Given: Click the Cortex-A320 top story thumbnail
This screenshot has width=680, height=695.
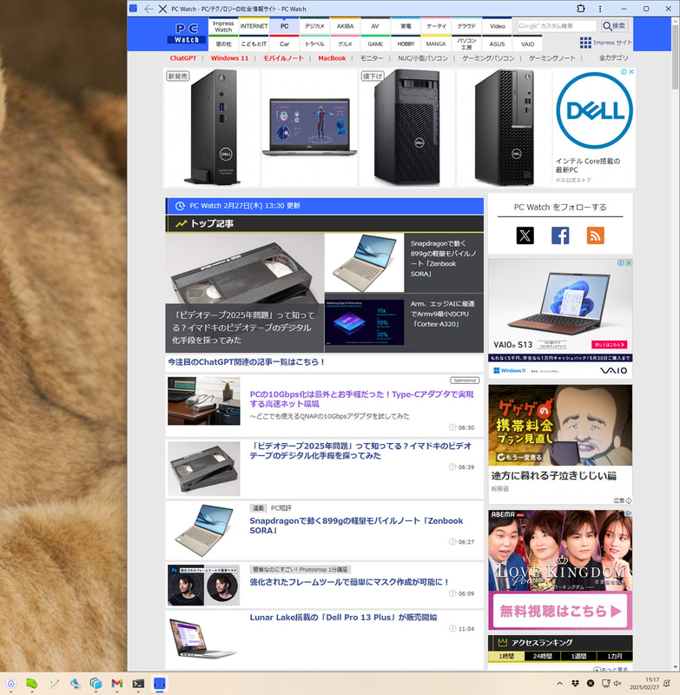Looking at the screenshot, I should (364, 322).
